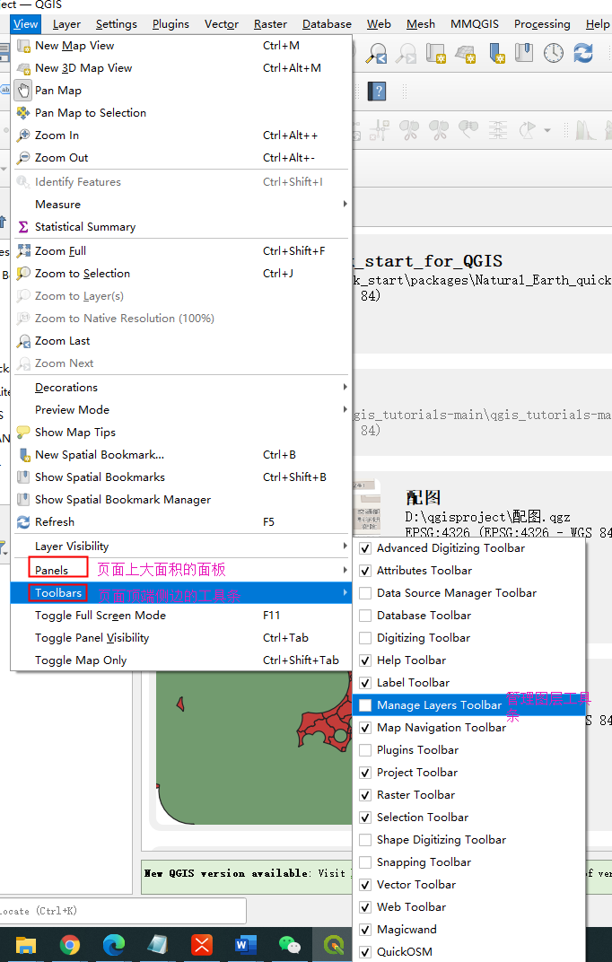Enable the Snapping Toolbar checkbox
Image resolution: width=612 pixels, height=962 pixels.
(x=365, y=862)
